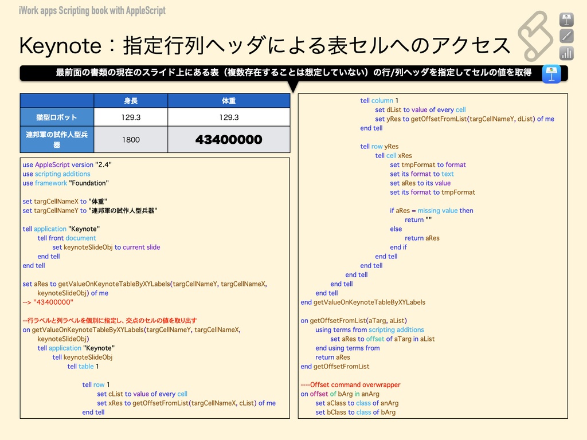Click the 身長 column header cell
Image resolution: width=587 pixels, height=440 pixels.
pyautogui.click(x=130, y=100)
